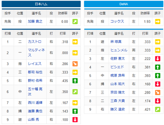Open player link 山本 祐大

coord(118,84)
